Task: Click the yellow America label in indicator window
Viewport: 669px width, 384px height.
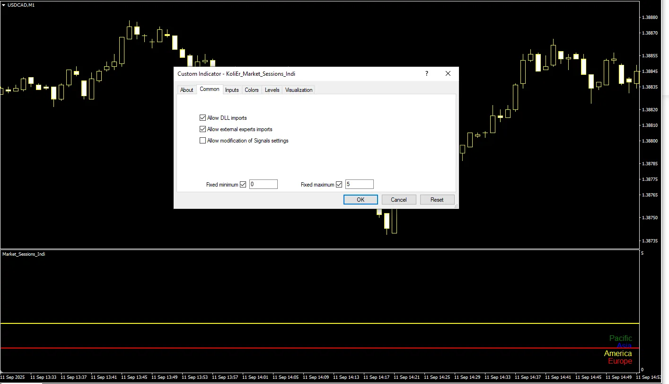Action: (617, 354)
